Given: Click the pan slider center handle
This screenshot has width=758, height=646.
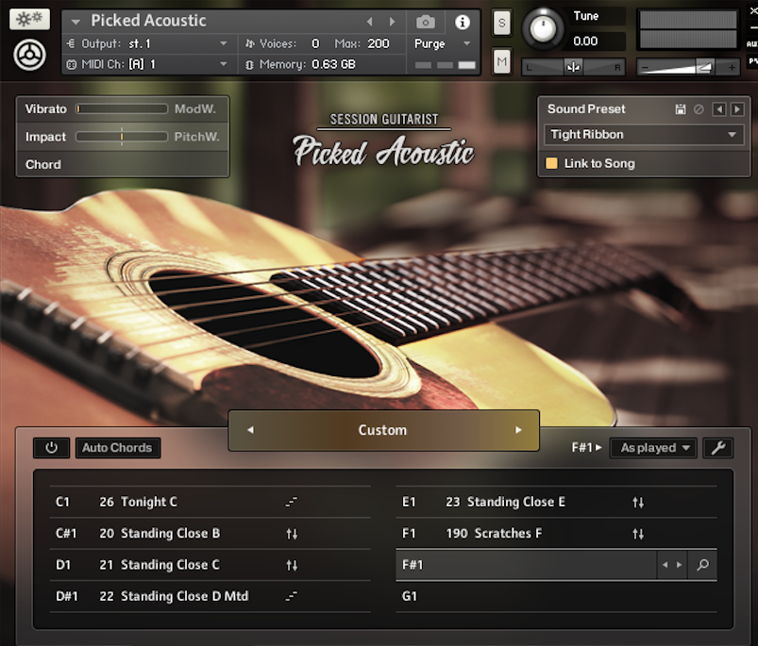Looking at the screenshot, I should coord(573,67).
